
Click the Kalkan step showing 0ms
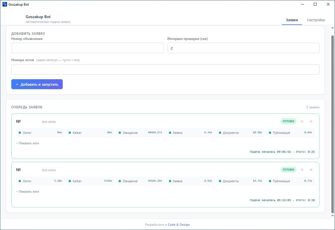90,133
